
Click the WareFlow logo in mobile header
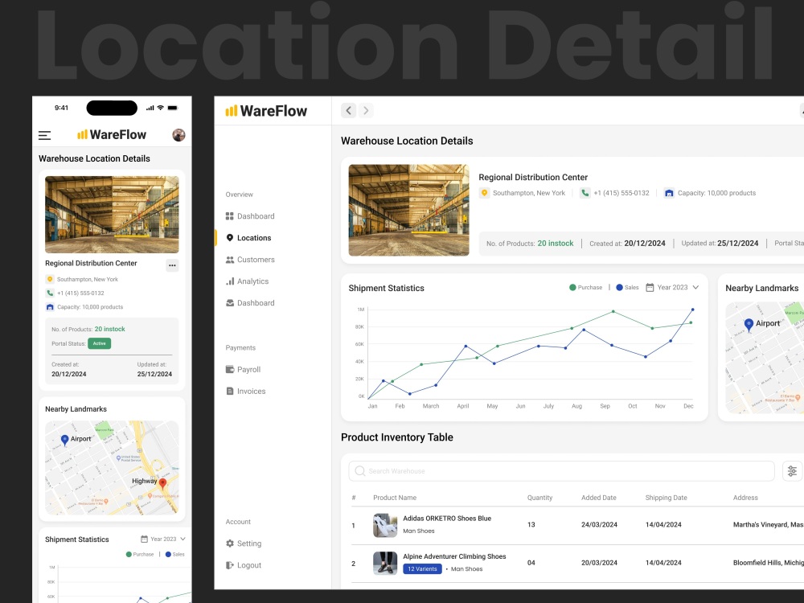112,135
